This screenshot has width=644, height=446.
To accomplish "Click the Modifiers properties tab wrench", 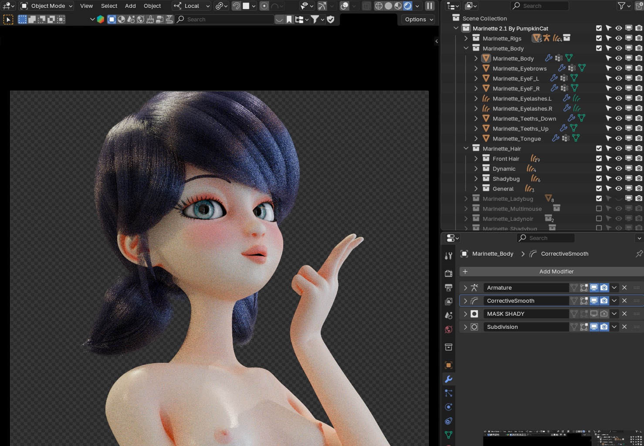I will click(x=448, y=379).
